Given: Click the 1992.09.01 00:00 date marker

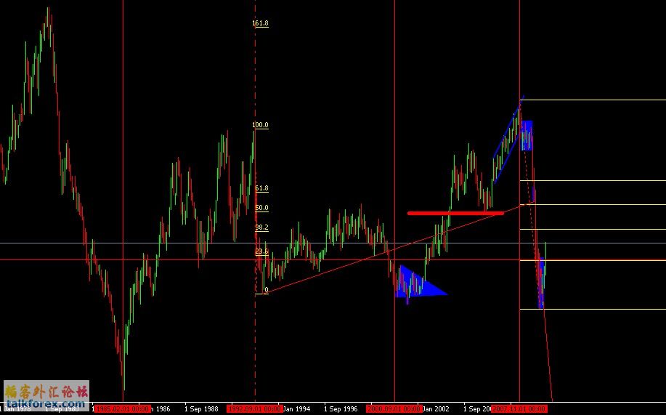Looking at the screenshot, I should pos(254,409).
